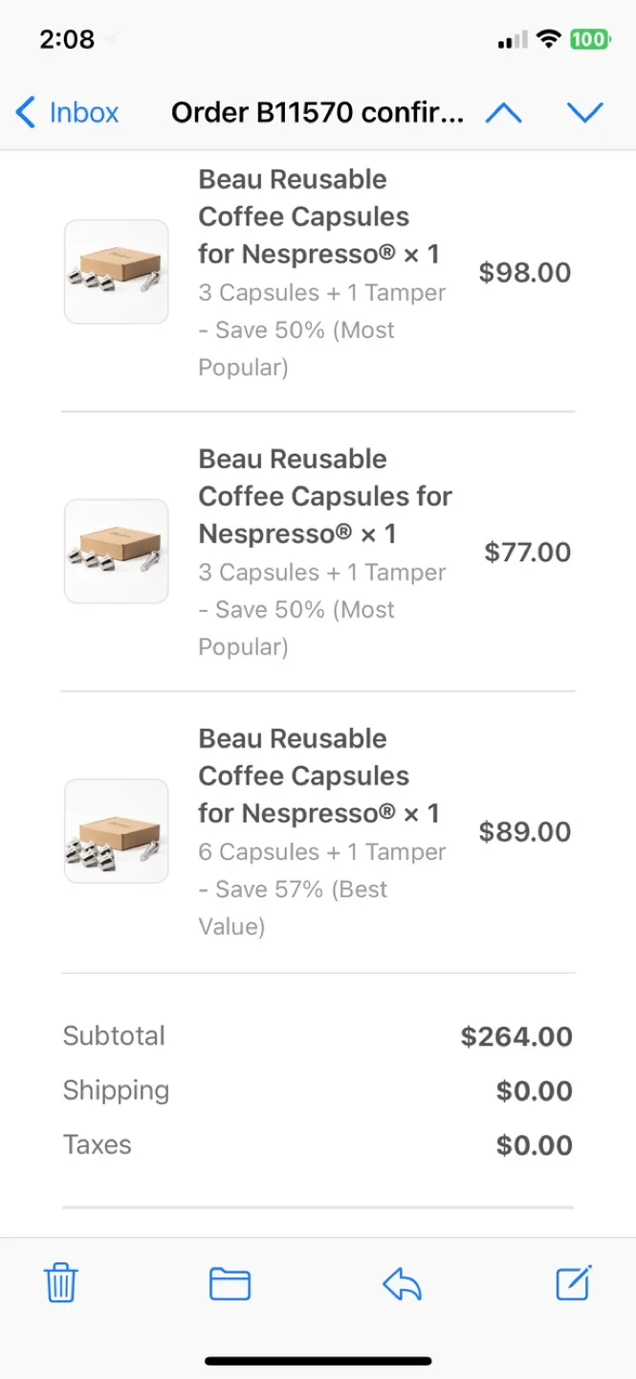
Task: Delete the email using the trash icon
Action: tap(60, 1283)
